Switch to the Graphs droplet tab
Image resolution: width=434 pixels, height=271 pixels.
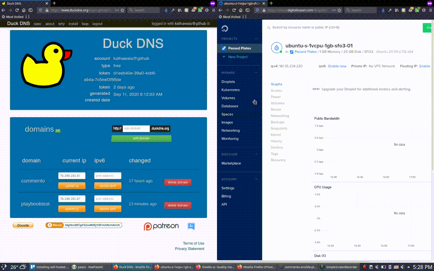tap(276, 84)
